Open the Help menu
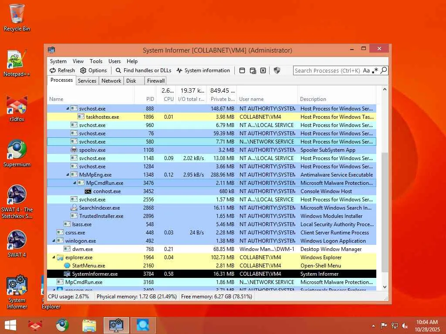The image size is (446, 334). click(132, 61)
